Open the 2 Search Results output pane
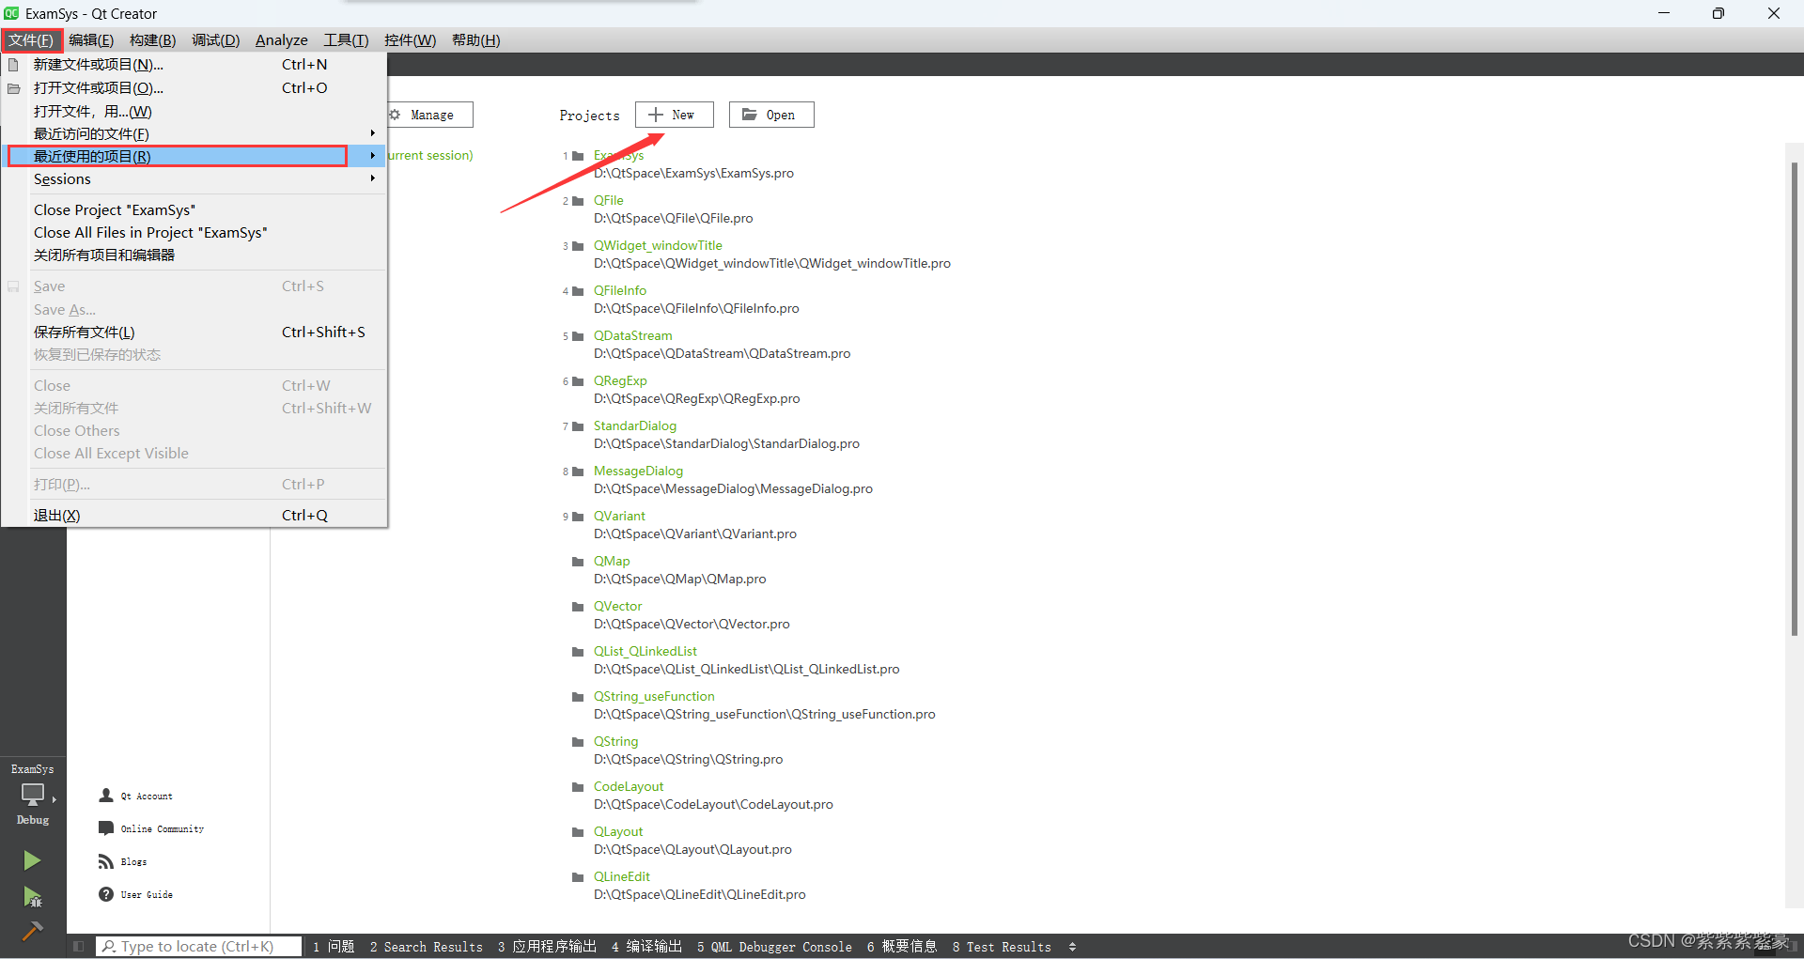The width and height of the screenshot is (1804, 959). coord(426,947)
